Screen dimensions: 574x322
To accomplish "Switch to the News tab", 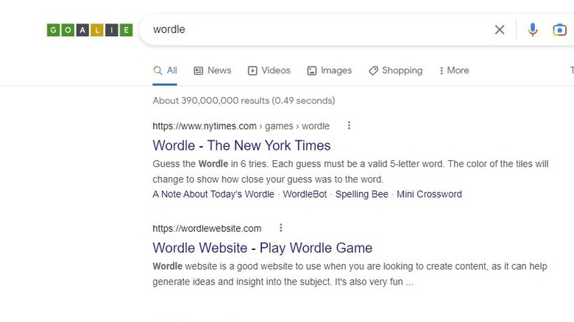I will coord(213,71).
